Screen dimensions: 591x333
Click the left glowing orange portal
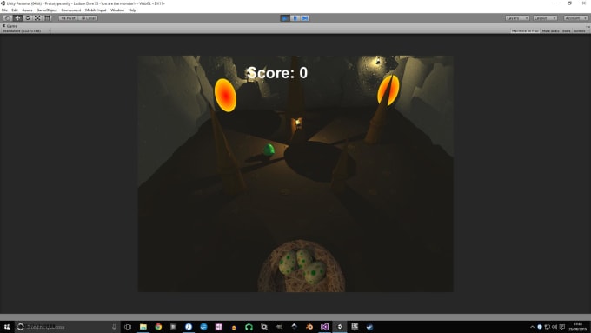point(225,95)
